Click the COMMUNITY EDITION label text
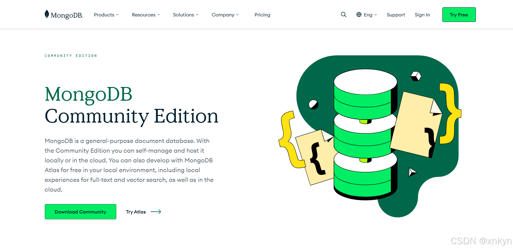Image resolution: width=513 pixels, height=250 pixels. 71,56
